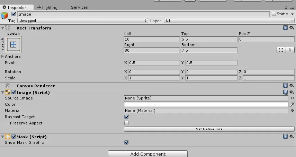Image resolution: width=296 pixels, height=157 pixels.
Task: Click the GameObject cube icon
Action: tap(5, 16)
